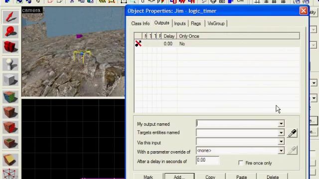The height and width of the screenshot is (179, 319).
Task: Select the broken output row icon
Action: (x=138, y=43)
